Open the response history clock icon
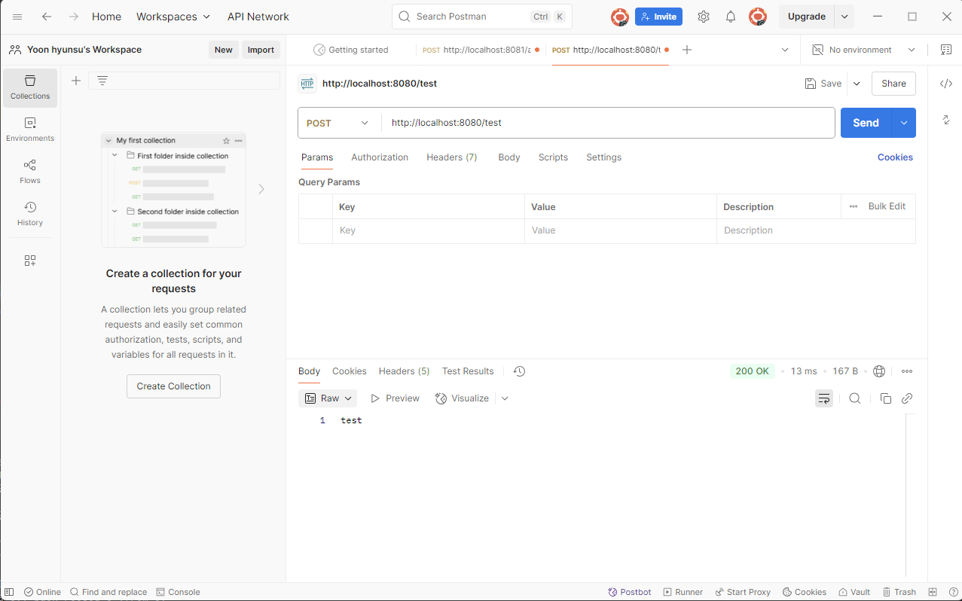This screenshot has width=962, height=601. pyautogui.click(x=519, y=371)
